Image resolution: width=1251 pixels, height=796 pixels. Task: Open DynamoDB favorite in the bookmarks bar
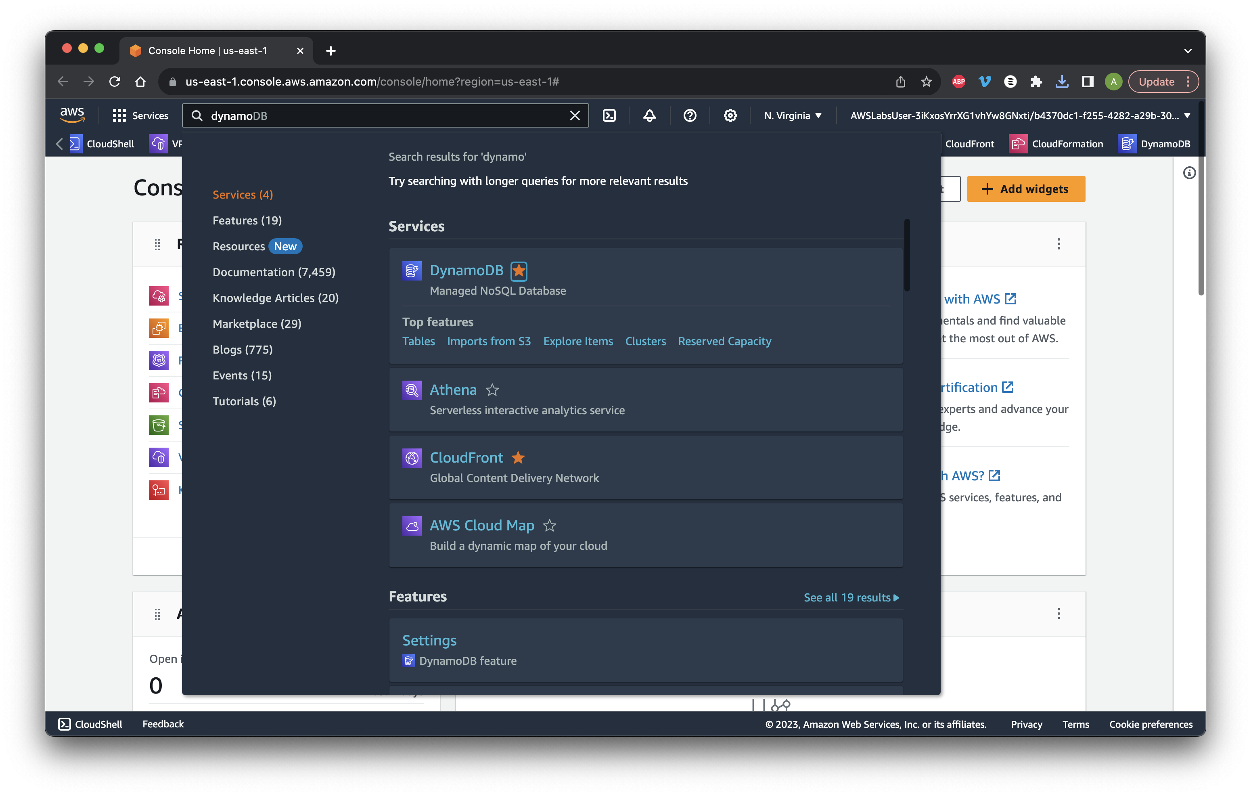pos(1154,144)
